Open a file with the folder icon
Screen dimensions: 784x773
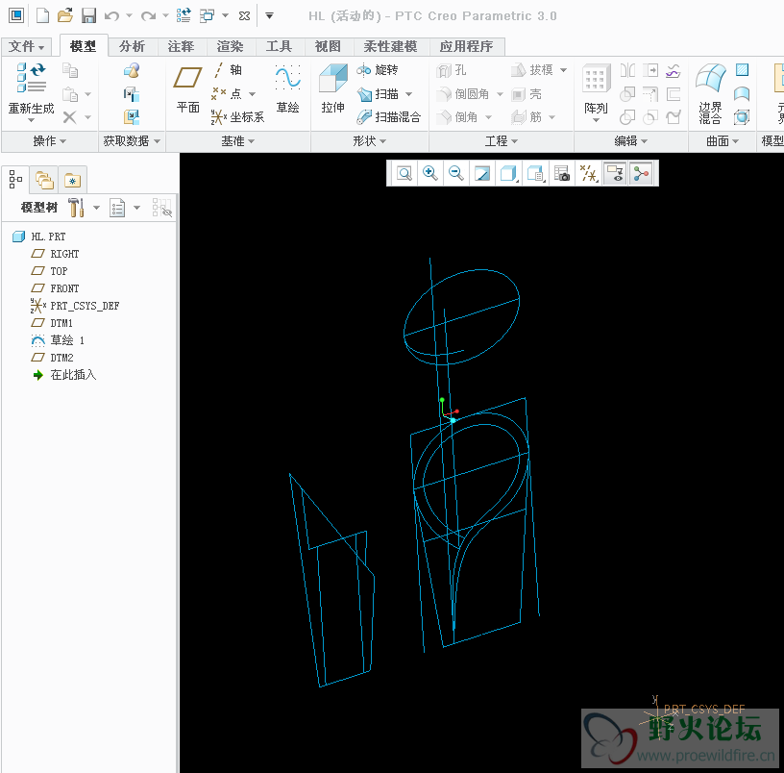(65, 16)
